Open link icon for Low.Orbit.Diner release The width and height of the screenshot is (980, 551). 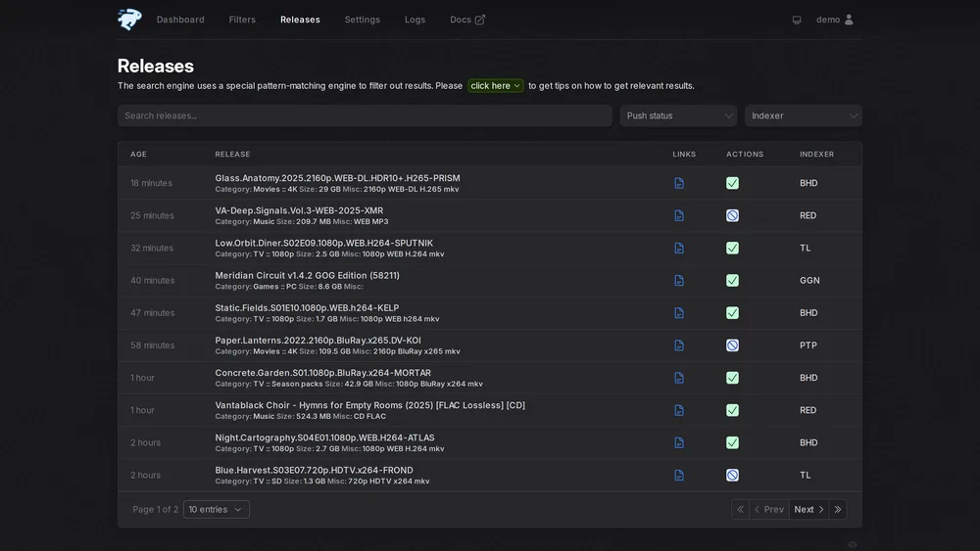tap(679, 248)
